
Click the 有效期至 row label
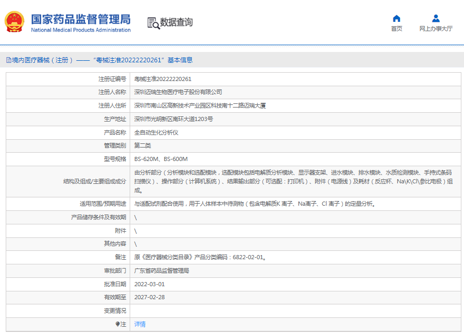coord(115,297)
